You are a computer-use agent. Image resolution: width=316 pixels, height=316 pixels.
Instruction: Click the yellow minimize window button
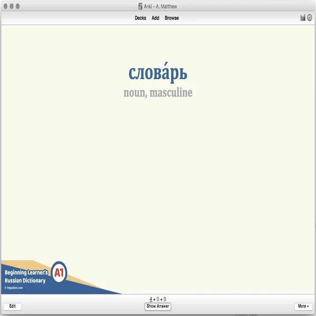pyautogui.click(x=12, y=6)
